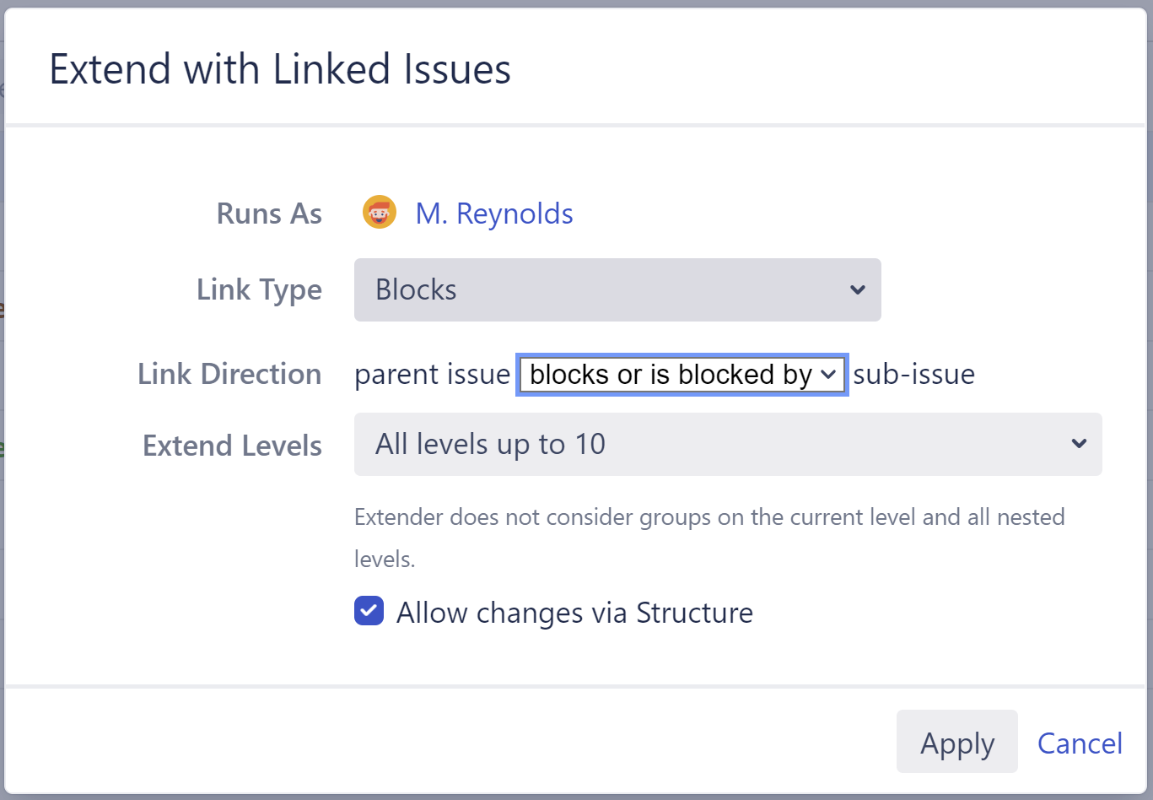Click the Allow changes via Structure label text
The height and width of the screenshot is (800, 1153).
coord(574,613)
